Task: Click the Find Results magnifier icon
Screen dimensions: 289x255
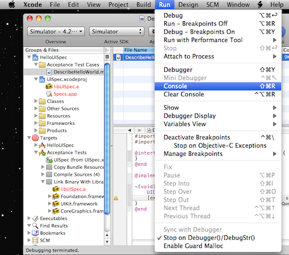Action: tap(35, 226)
